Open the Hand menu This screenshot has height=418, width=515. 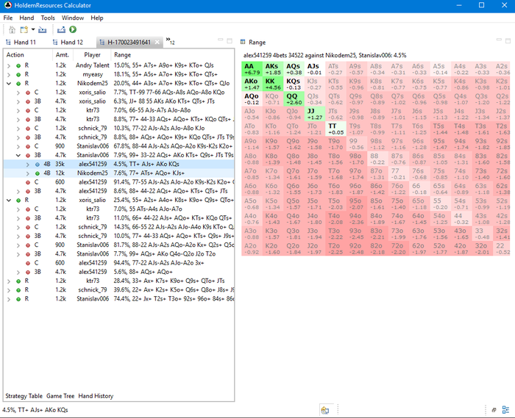[x=26, y=18]
